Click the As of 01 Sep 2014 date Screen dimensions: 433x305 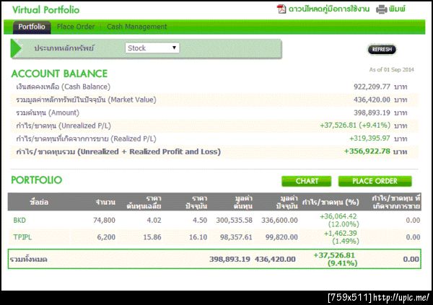392,69
